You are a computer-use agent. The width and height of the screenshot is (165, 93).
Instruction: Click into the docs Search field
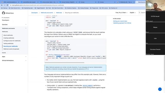[x=142, y=13]
